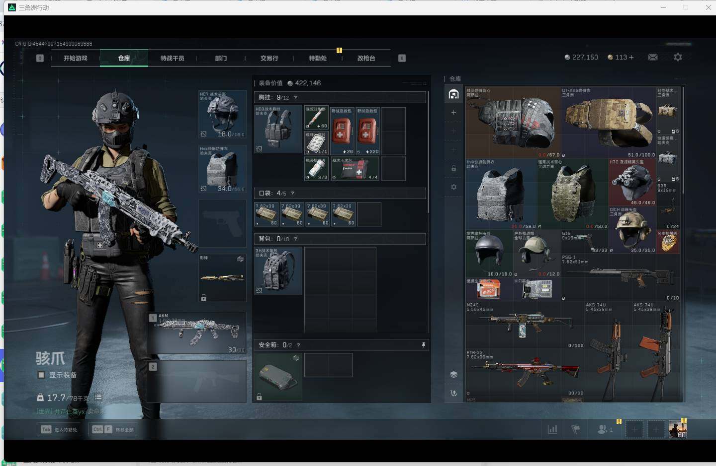This screenshot has height=466, width=716.
Task: Open the mail envelope icon
Action: pyautogui.click(x=653, y=57)
